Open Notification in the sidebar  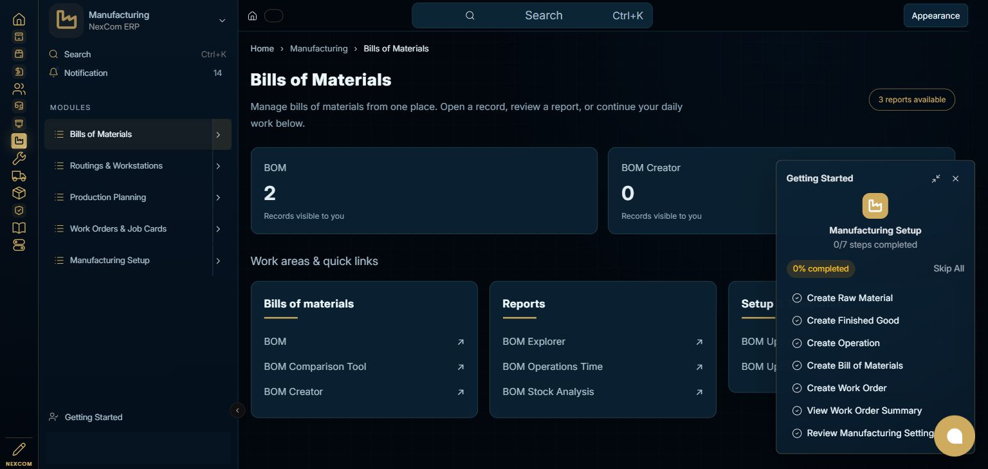point(138,73)
